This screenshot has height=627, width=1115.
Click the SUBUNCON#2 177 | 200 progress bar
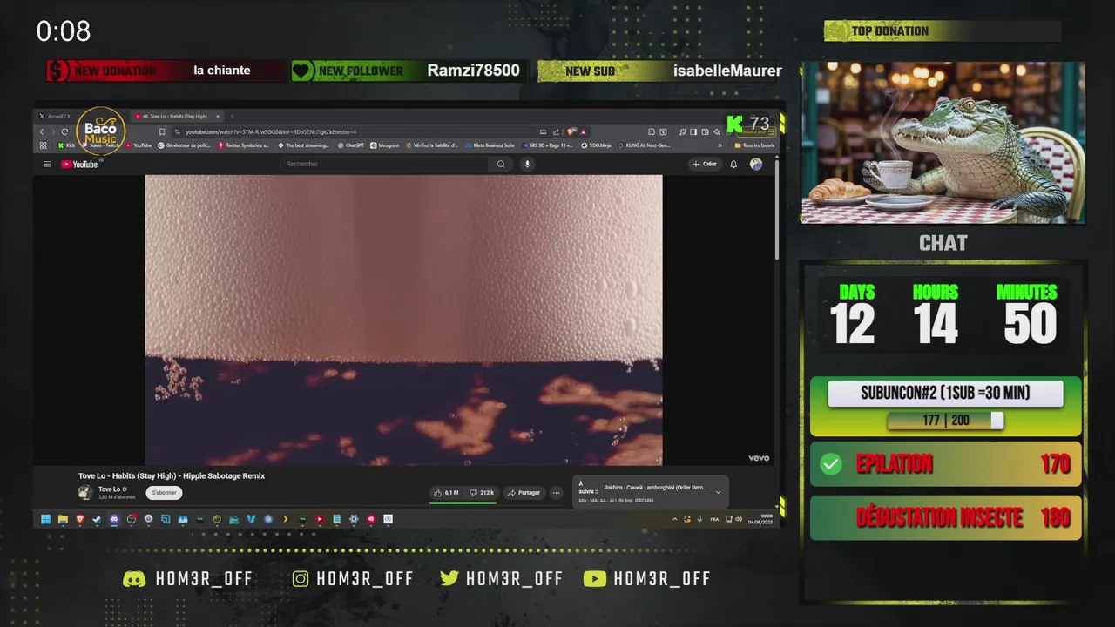[x=945, y=421]
